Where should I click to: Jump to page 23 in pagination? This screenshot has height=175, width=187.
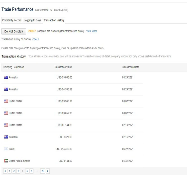click(x=43, y=171)
